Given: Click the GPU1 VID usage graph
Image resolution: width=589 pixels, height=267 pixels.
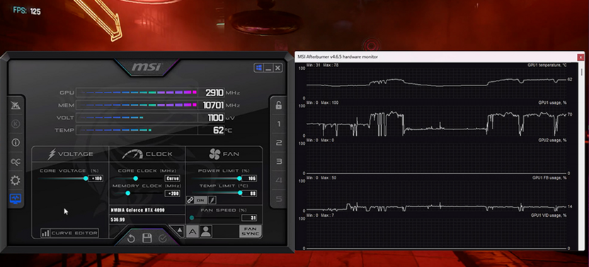Looking at the screenshot, I should [436, 232].
